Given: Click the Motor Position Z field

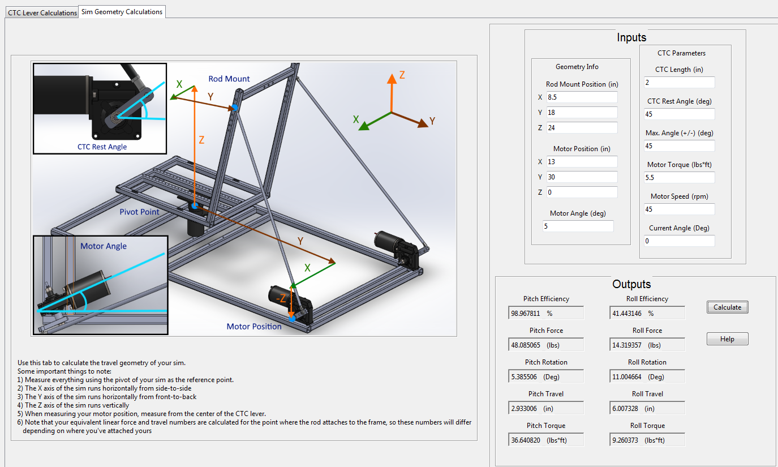Looking at the screenshot, I should coord(582,192).
